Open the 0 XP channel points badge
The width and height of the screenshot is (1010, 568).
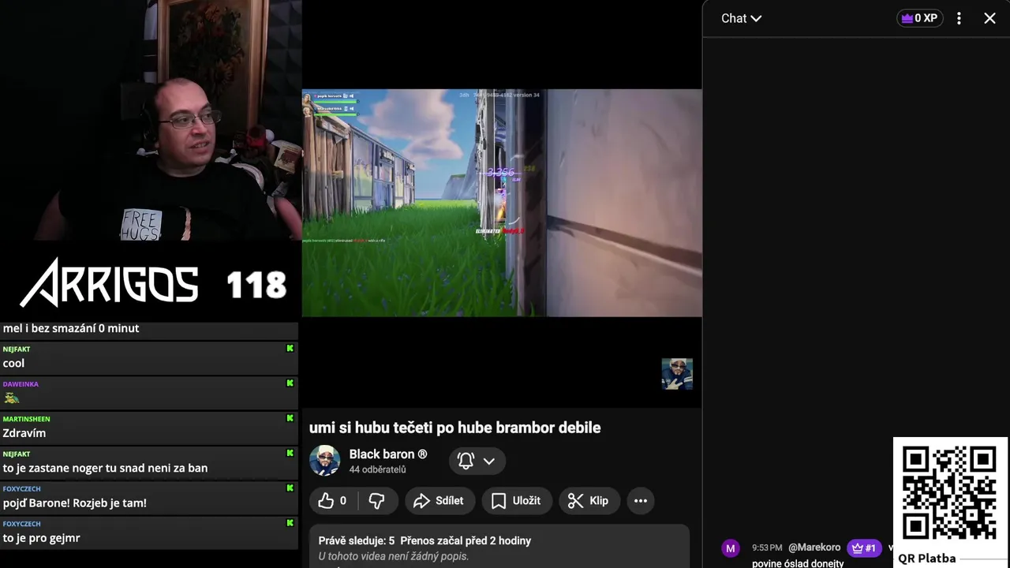pyautogui.click(x=920, y=18)
